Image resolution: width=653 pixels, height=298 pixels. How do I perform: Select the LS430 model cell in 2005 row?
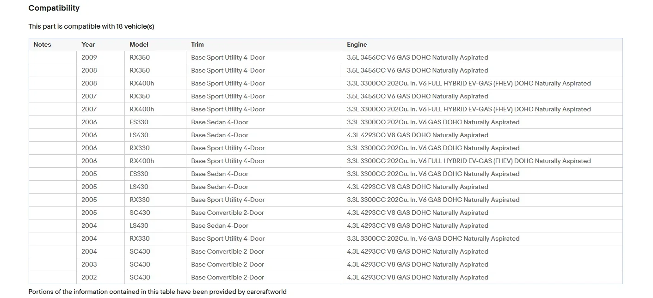click(155, 187)
